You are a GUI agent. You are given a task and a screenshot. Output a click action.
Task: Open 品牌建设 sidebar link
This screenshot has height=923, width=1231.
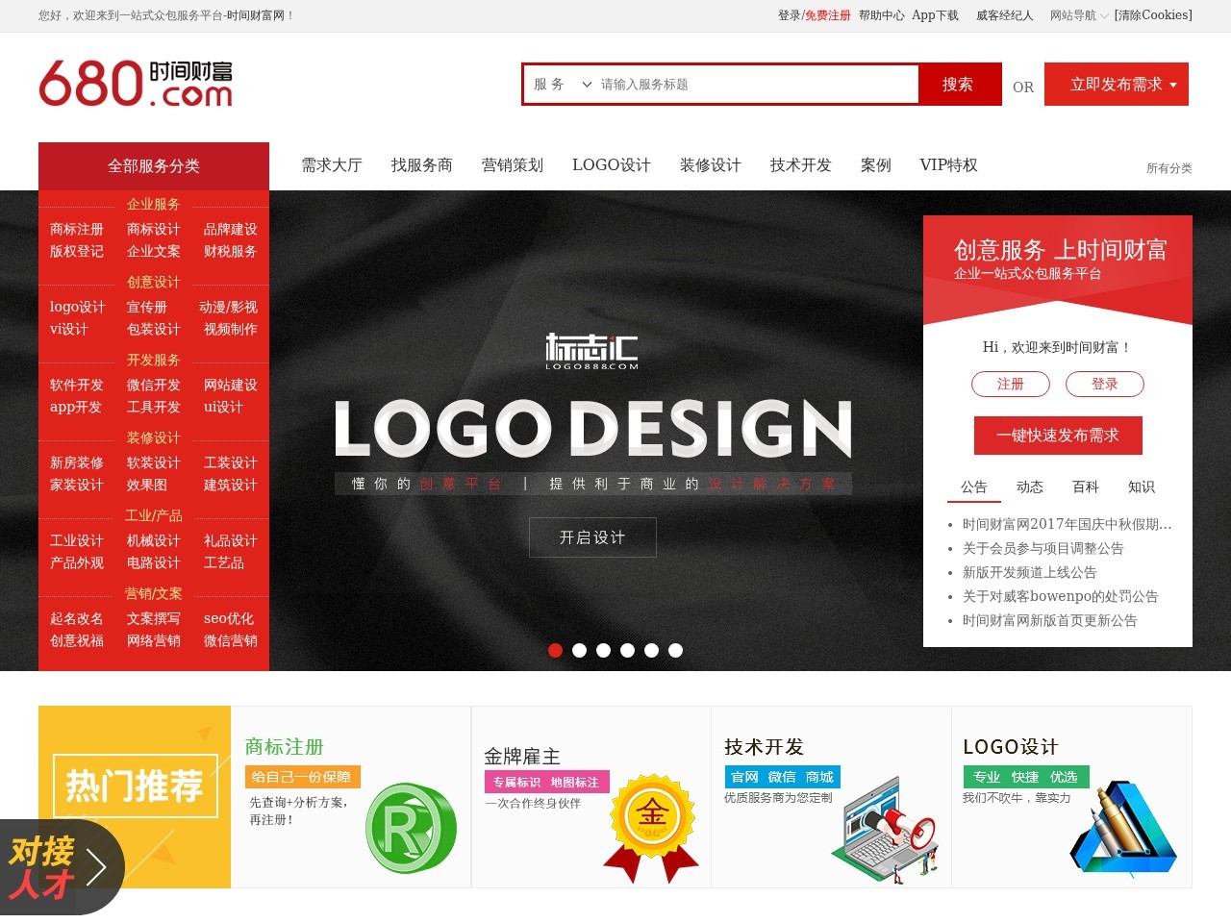click(231, 230)
